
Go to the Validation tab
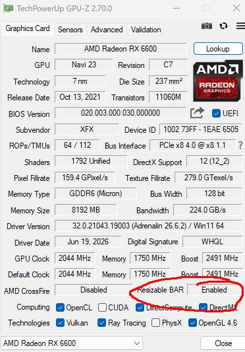(x=146, y=30)
